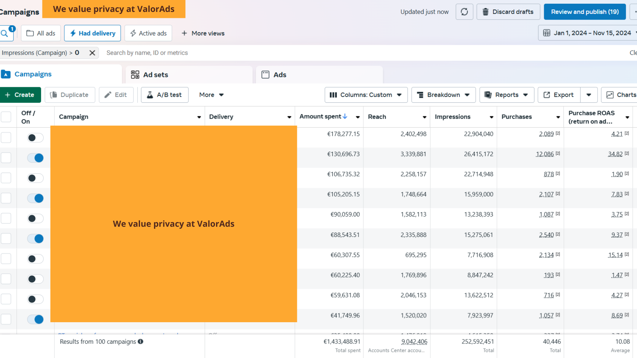Click Discard drafts
Viewport: 637px width, 358px height.
point(508,12)
